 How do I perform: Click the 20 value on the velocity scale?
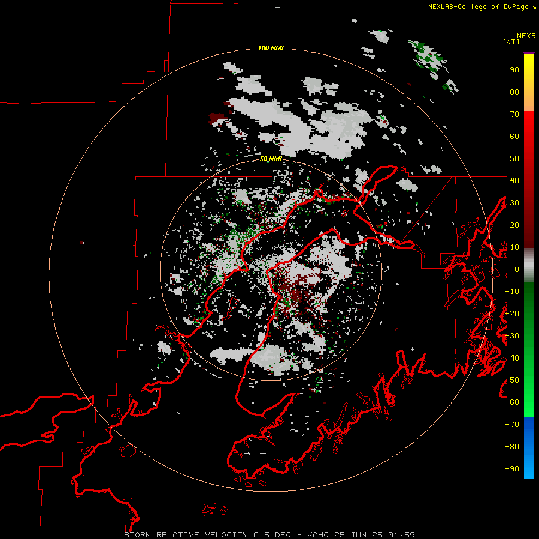tap(514, 225)
